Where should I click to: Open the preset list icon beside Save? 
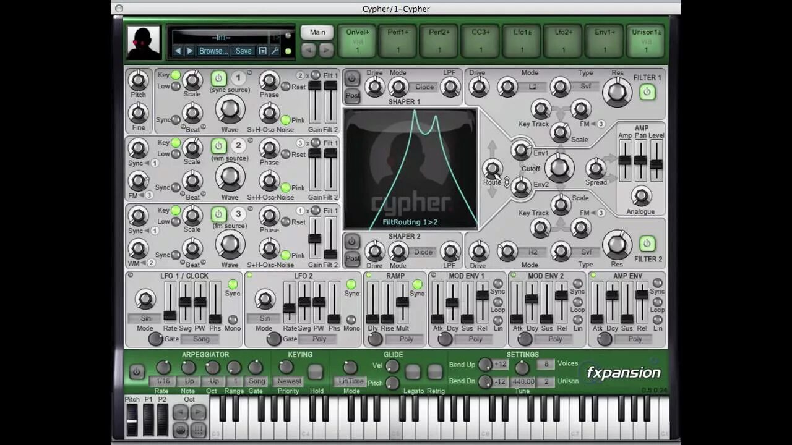point(262,51)
